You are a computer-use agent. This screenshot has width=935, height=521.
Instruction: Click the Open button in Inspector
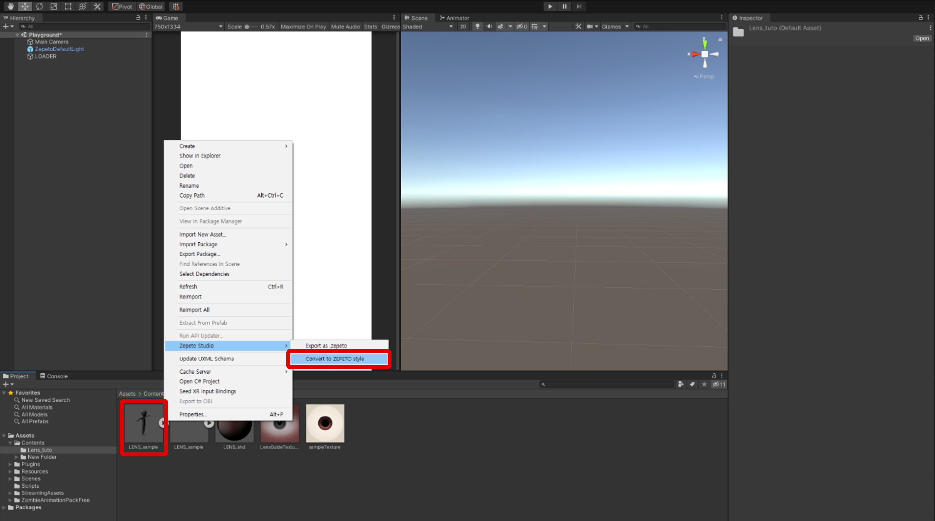click(922, 39)
